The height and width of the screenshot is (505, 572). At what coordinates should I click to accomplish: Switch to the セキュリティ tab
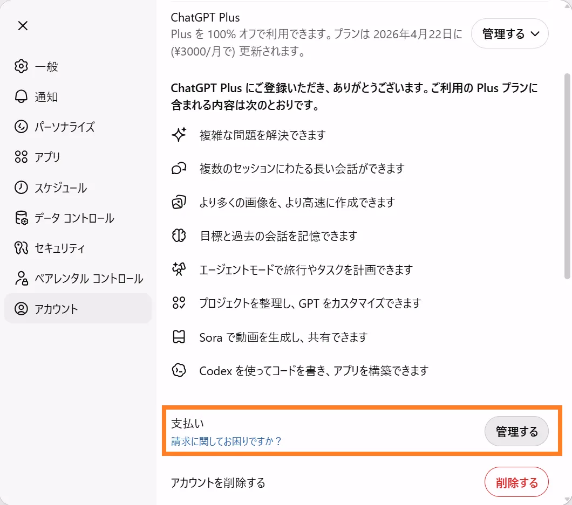pyautogui.click(x=60, y=248)
